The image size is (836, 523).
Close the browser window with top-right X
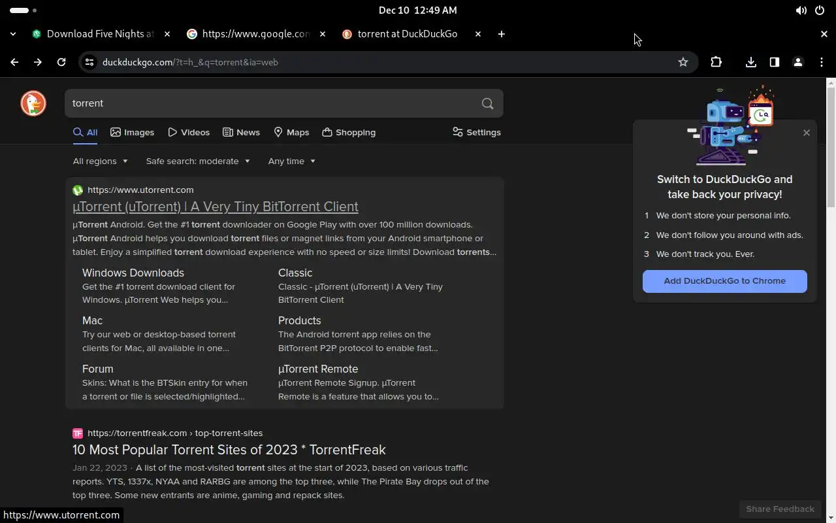pyautogui.click(x=824, y=34)
